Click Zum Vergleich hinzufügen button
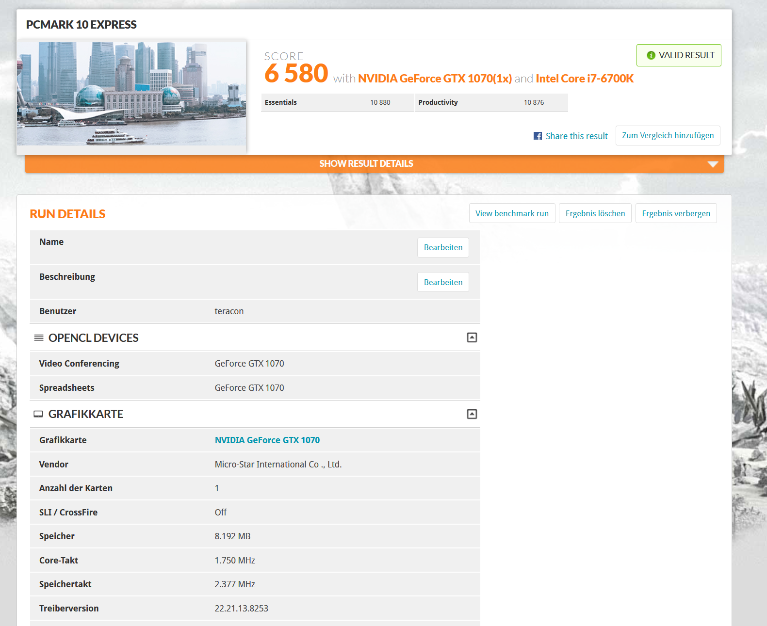The image size is (767, 626). [668, 136]
